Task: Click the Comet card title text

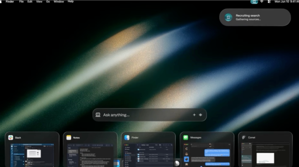Action: (251, 137)
